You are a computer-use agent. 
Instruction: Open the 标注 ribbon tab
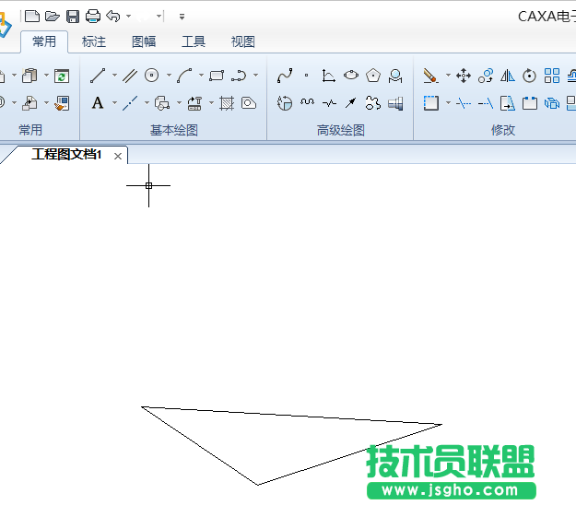94,41
